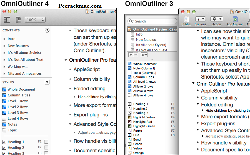Open the gear action menu in drawer
The width and height of the screenshot is (250, 155).
click(x=144, y=55)
